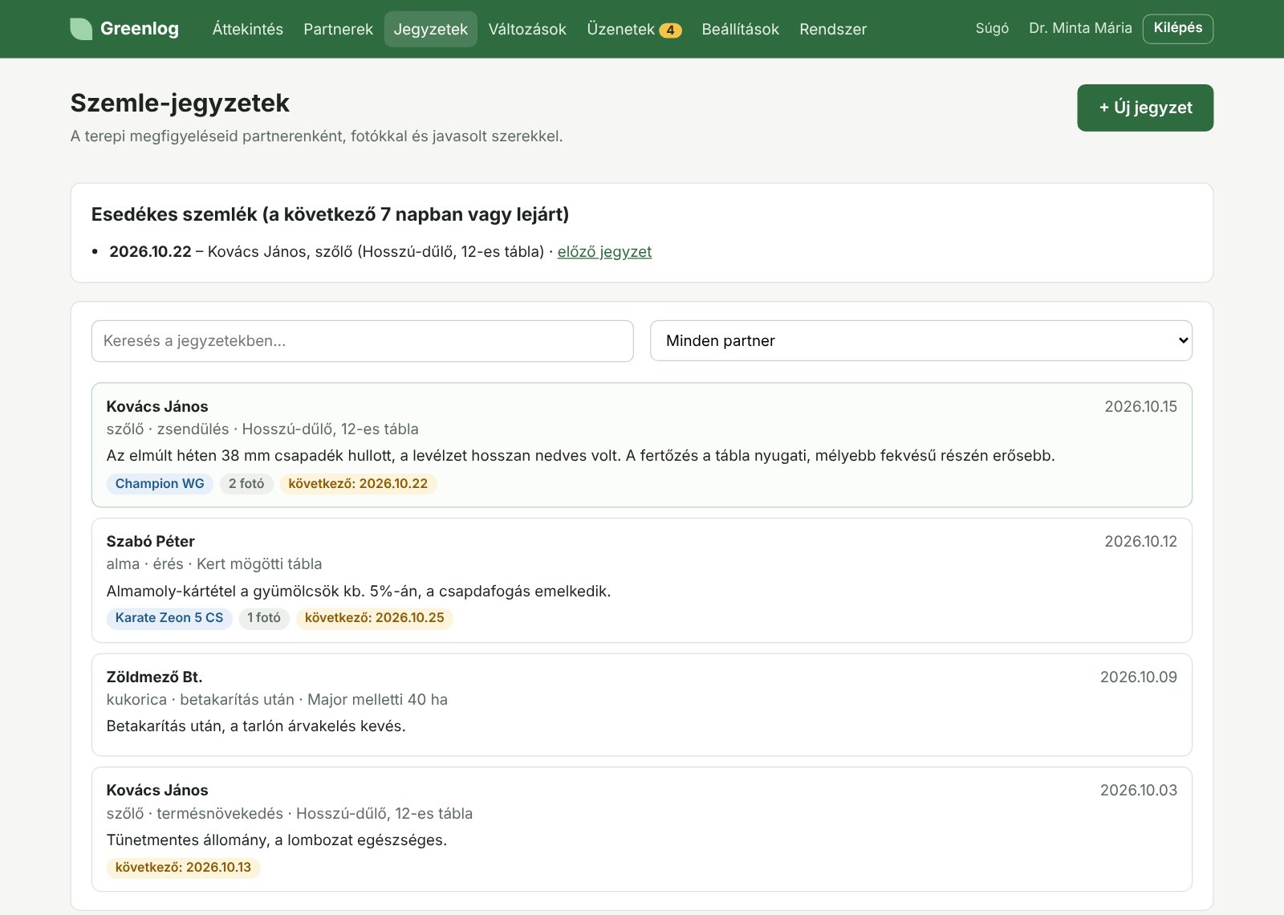The height and width of the screenshot is (915, 1284).
Task: Expand the Minden partner dropdown
Action: (921, 341)
